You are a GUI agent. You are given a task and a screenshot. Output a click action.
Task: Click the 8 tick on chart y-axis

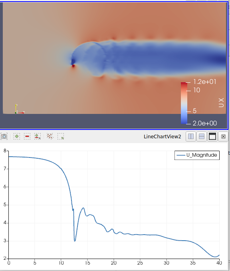(x=5, y=151)
